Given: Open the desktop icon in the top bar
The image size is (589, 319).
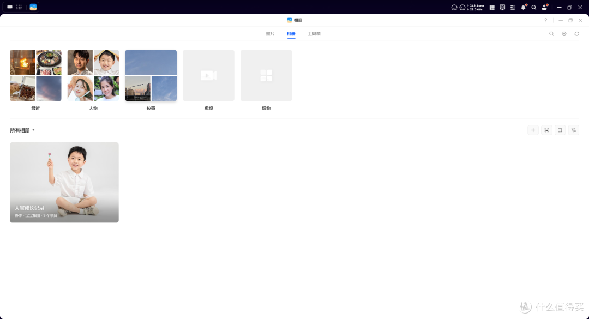Looking at the screenshot, I should [x=10, y=7].
